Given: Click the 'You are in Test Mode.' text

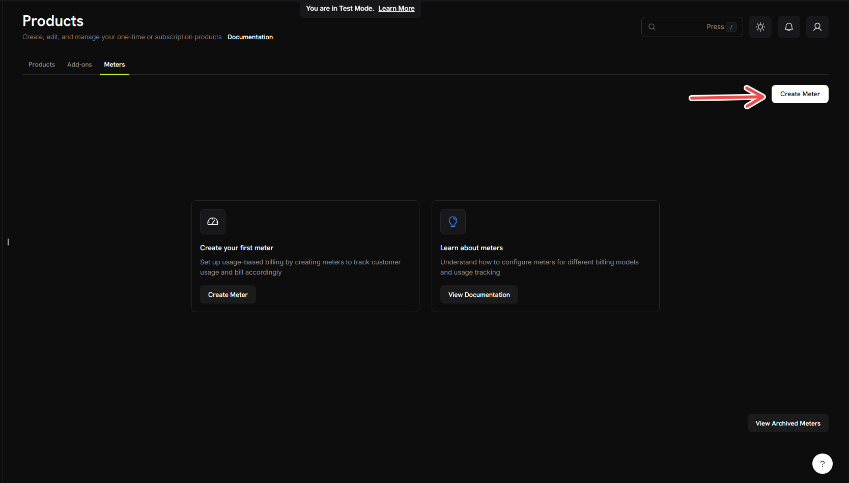Looking at the screenshot, I should click(x=340, y=9).
